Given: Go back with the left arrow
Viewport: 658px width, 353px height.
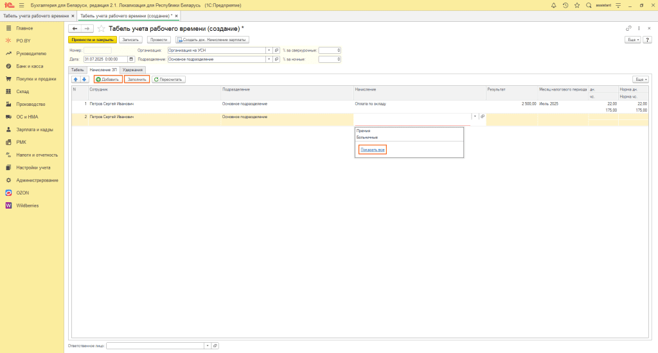Looking at the screenshot, I should (75, 28).
